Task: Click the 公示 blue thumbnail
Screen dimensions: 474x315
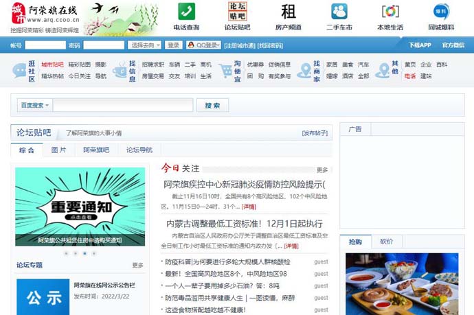Action: [x=43, y=297]
